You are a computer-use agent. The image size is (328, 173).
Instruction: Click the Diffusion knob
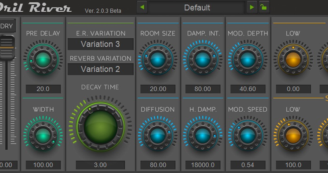point(158,135)
